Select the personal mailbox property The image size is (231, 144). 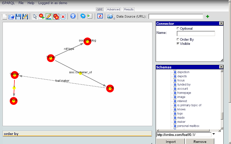tap(188, 126)
